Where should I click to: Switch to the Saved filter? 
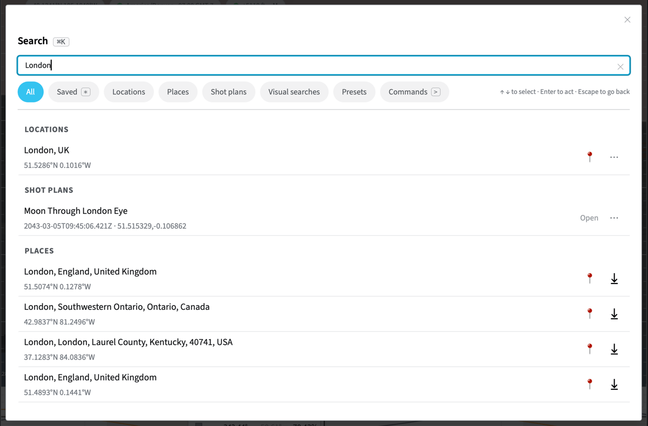pos(73,92)
